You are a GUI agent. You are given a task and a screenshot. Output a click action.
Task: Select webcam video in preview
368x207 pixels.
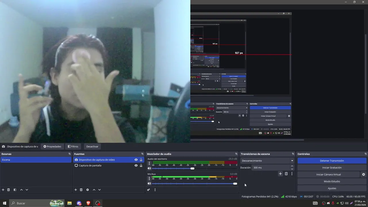pos(95,71)
